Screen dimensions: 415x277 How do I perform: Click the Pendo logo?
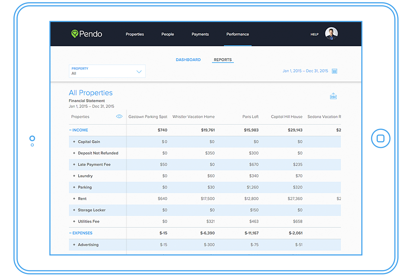tap(86, 34)
